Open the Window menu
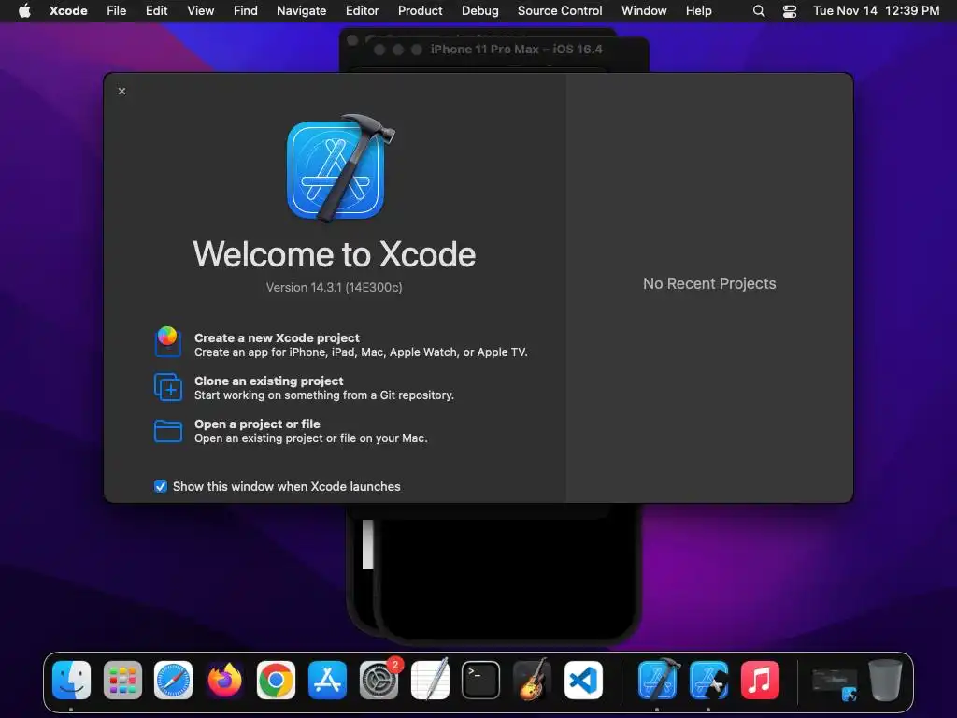The height and width of the screenshot is (718, 957). [644, 10]
